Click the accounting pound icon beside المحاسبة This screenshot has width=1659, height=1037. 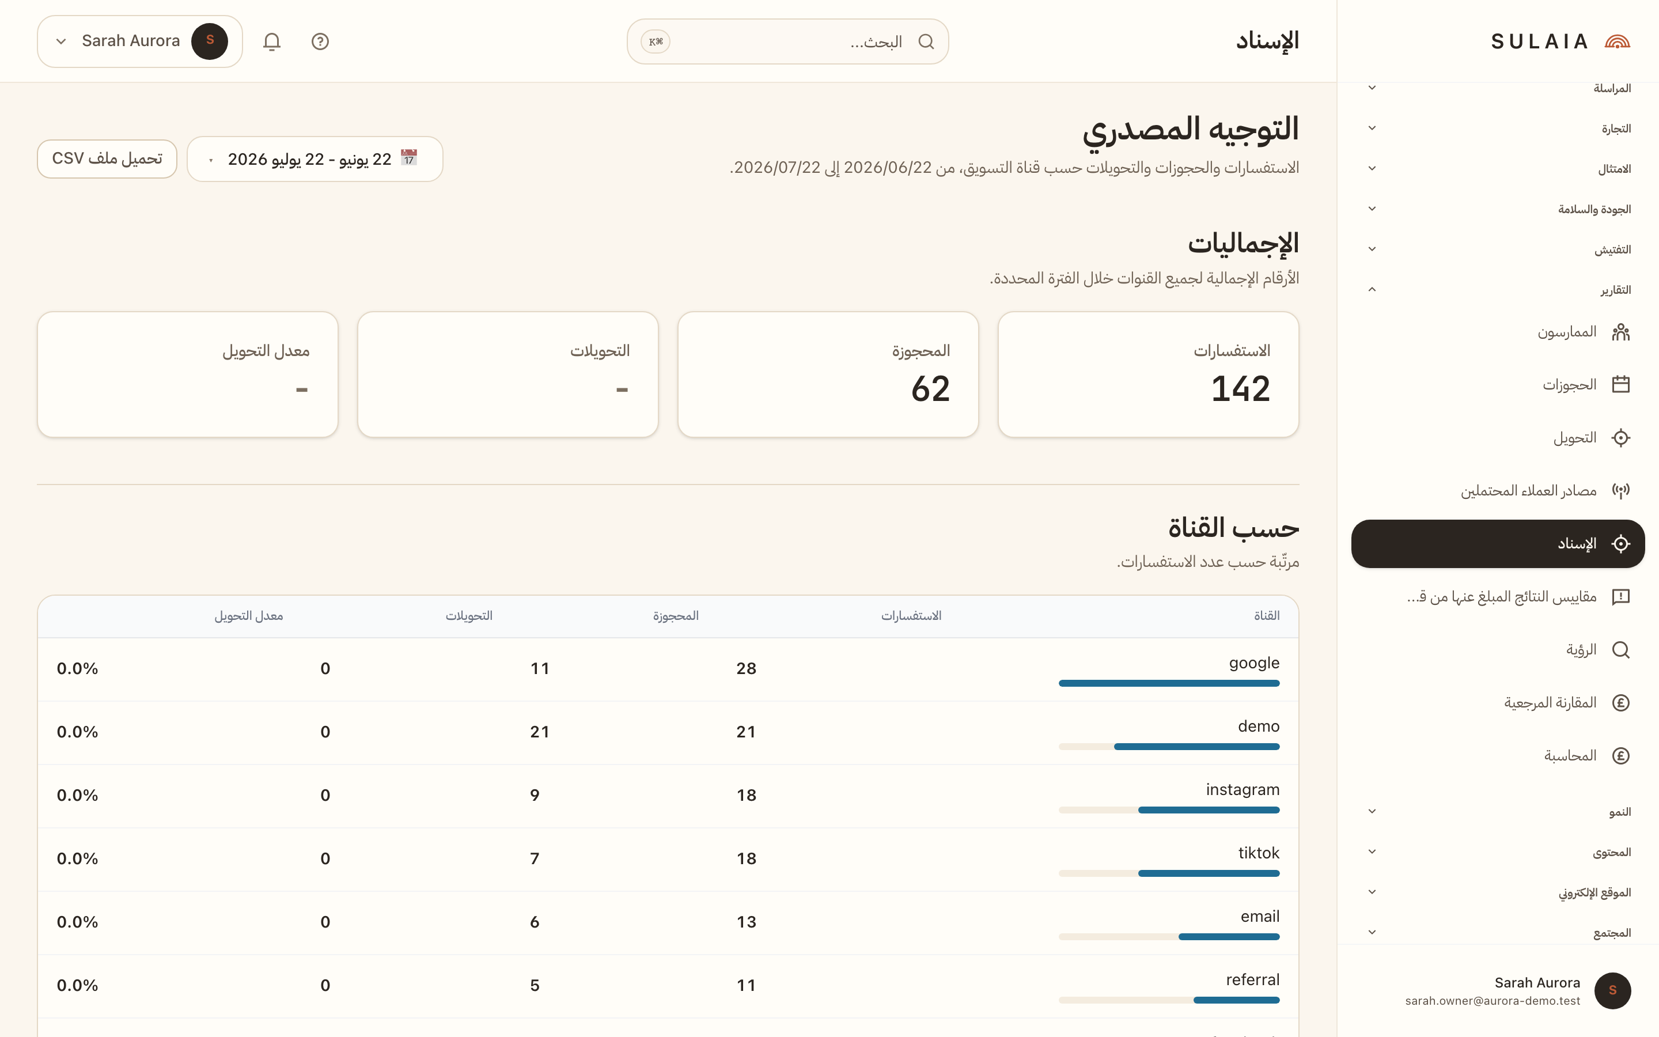pyautogui.click(x=1620, y=756)
